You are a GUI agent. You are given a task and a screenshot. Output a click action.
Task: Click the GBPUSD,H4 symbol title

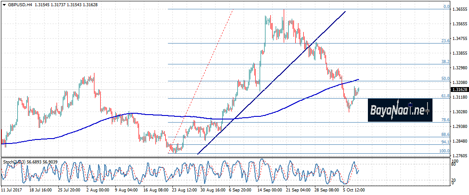click(22, 4)
